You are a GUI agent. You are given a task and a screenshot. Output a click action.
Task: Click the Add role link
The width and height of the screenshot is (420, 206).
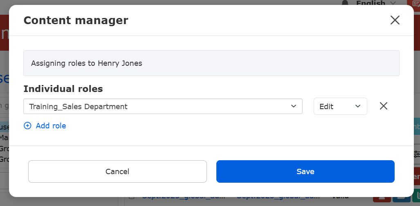51,126
